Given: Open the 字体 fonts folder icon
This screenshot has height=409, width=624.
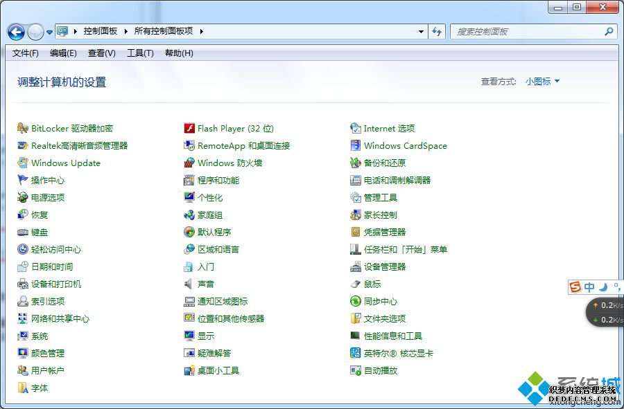Looking at the screenshot, I should [23, 388].
